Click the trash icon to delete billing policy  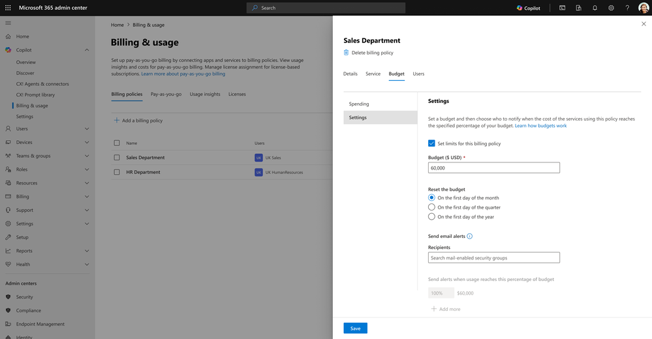[347, 53]
